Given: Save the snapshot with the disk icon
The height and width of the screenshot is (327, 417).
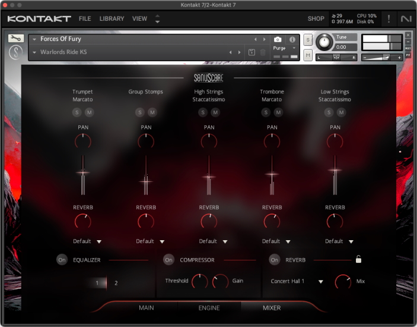Looking at the screenshot, I should [252, 52].
